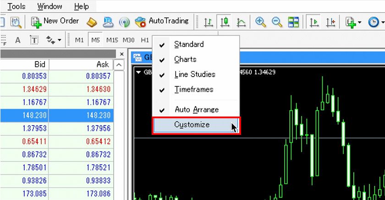Switch chart to bar chart icon
The height and width of the screenshot is (200, 385).
click(209, 22)
